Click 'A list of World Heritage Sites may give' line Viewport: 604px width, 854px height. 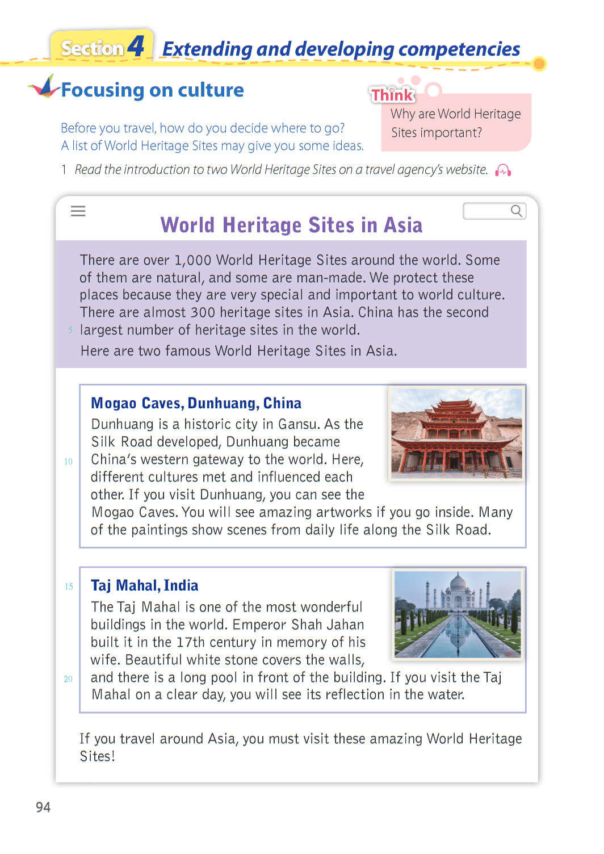point(212,146)
